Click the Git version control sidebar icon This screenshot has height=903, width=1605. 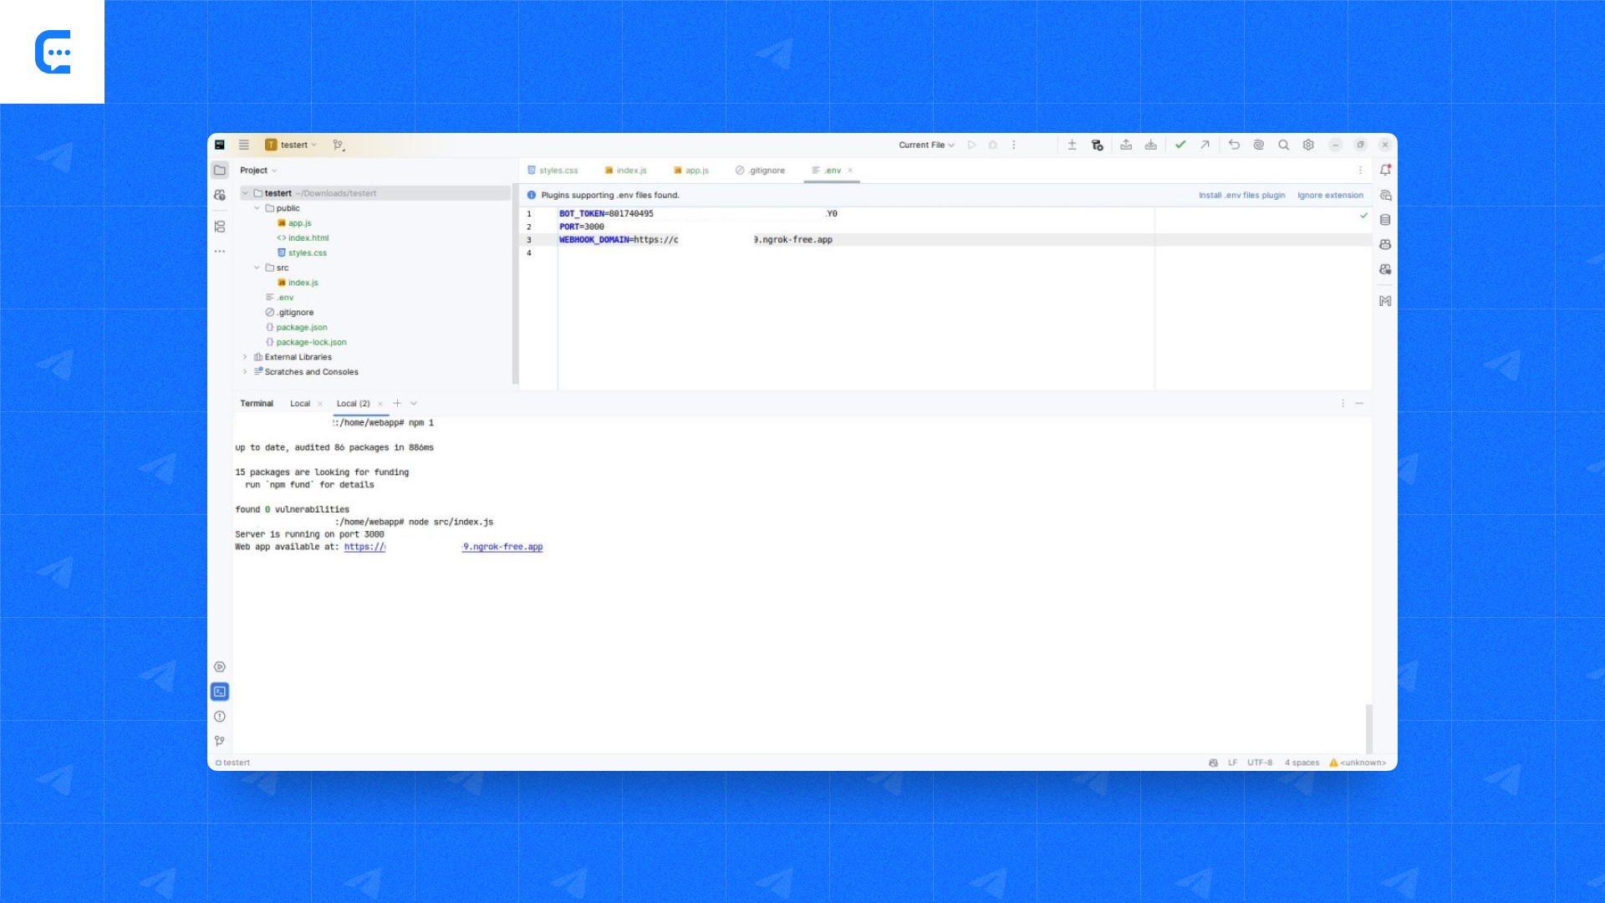(220, 741)
